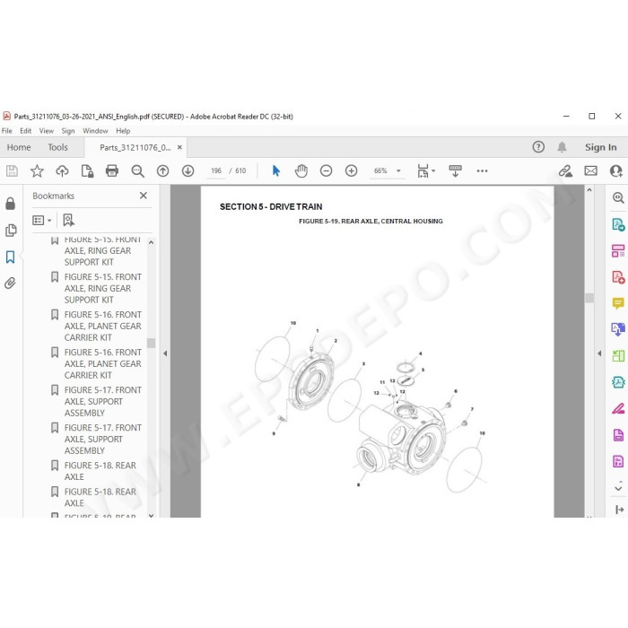Screen dimensions: 628x628
Task: Select the Parts_31211076_0... document tab
Action: [135, 148]
